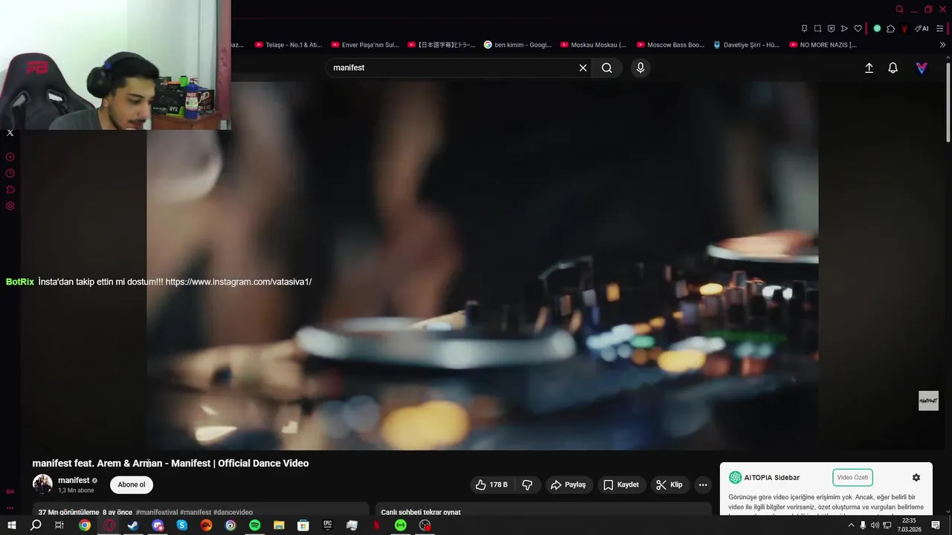Click the #dancevideo hashtag

[233, 512]
